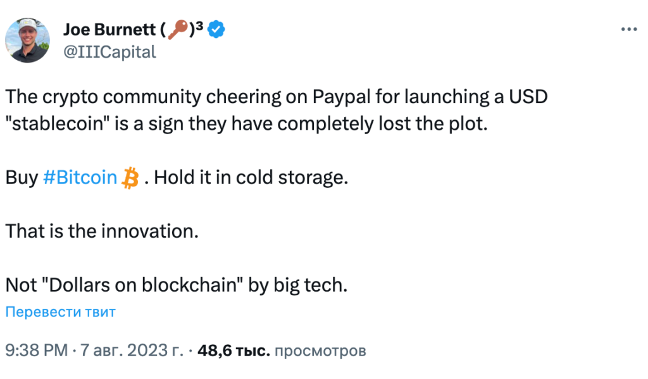Image resolution: width=648 pixels, height=379 pixels.
Task: Click the 'Hold it in cold storage.' text
Action: (x=251, y=178)
